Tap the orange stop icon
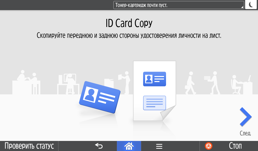 pos(208,146)
